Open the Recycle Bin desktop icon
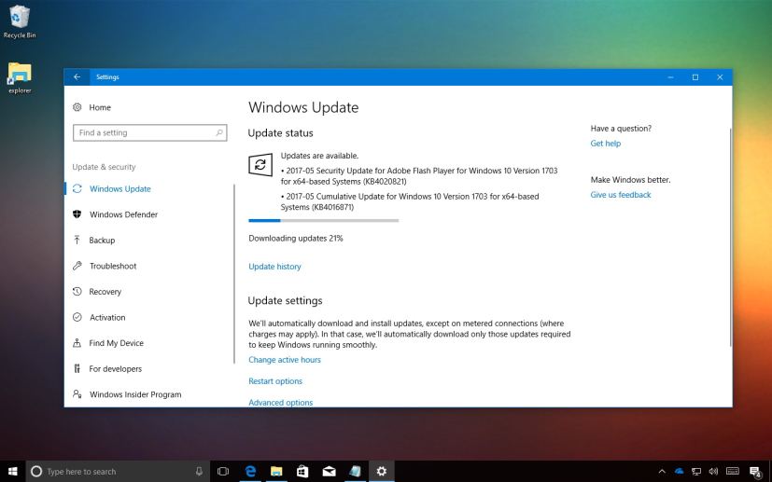The image size is (772, 482). pos(20,22)
